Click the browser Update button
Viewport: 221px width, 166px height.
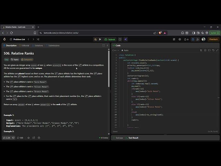214,33
